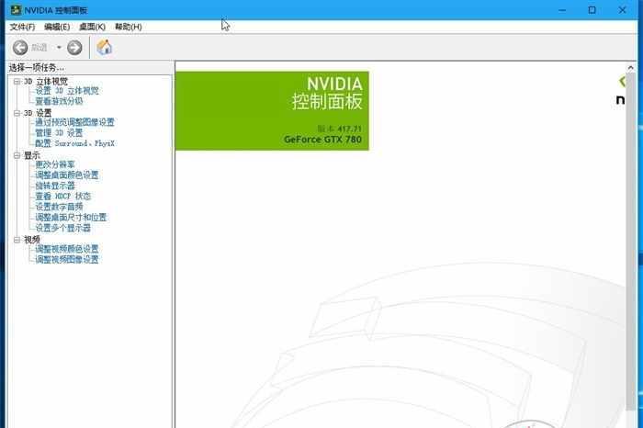Open 设置多个显示器 link
643x428 pixels.
62,228
